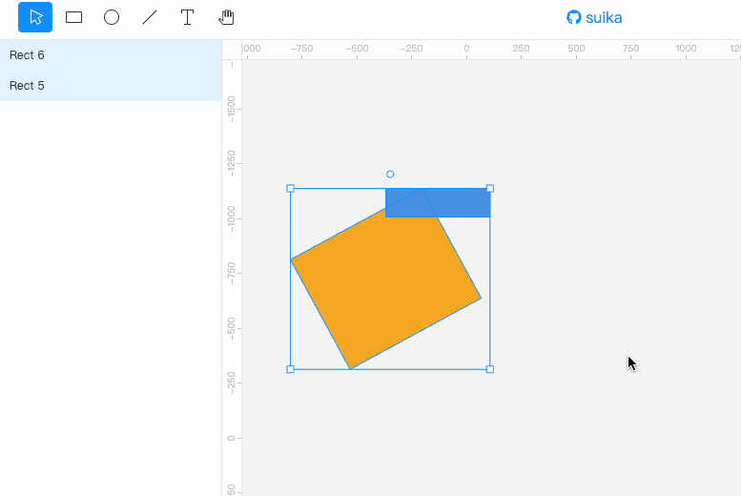This screenshot has width=741, height=496.
Task: Click the top-right resize handle
Action: [490, 189]
